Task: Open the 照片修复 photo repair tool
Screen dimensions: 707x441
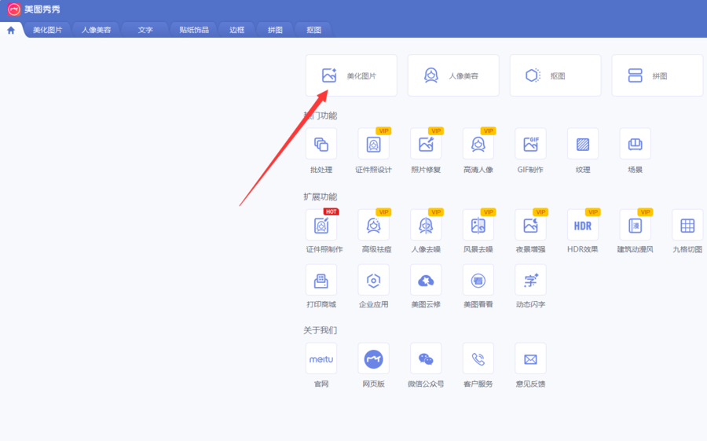Action: click(x=426, y=144)
